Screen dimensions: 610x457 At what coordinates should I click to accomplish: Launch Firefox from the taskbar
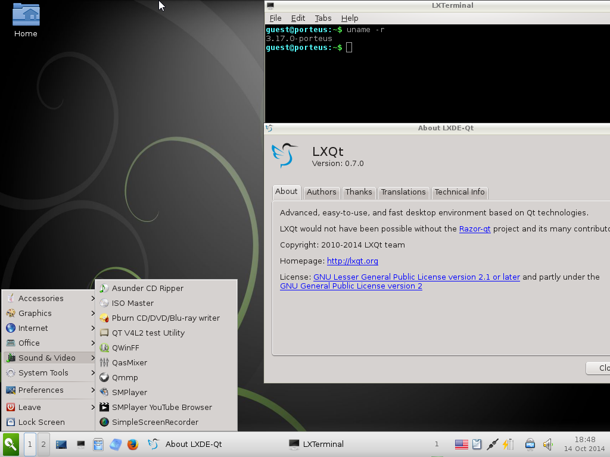point(133,444)
